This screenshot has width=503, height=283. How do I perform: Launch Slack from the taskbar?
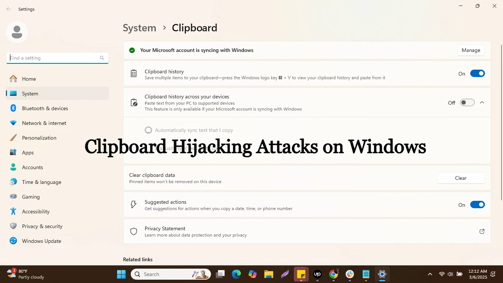(349, 274)
